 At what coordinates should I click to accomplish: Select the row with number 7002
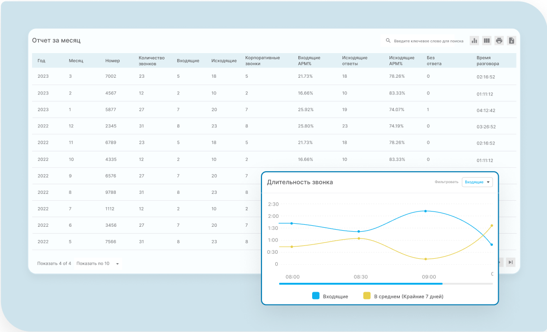111,76
